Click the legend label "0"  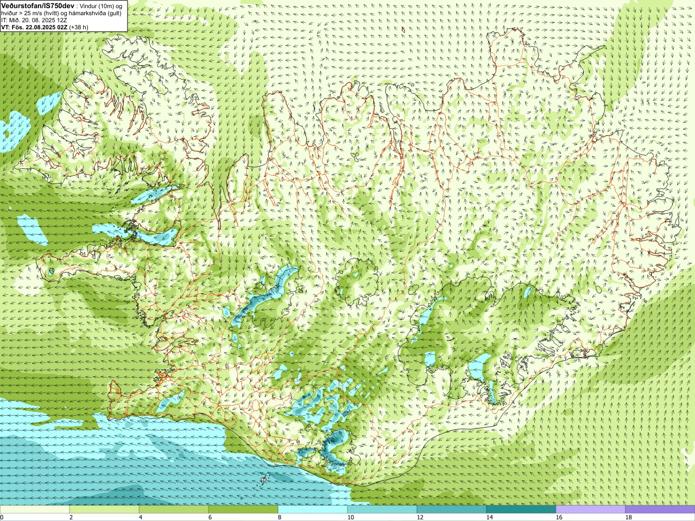[2, 517]
